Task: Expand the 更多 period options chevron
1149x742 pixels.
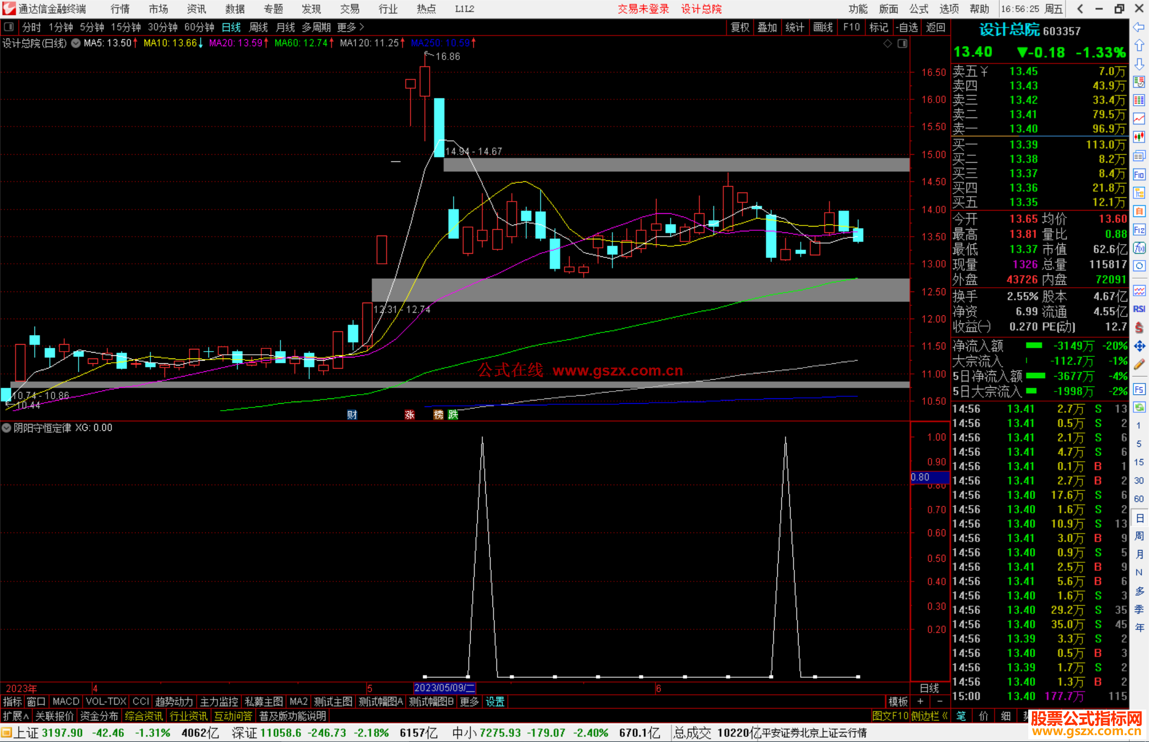Action: (x=362, y=27)
